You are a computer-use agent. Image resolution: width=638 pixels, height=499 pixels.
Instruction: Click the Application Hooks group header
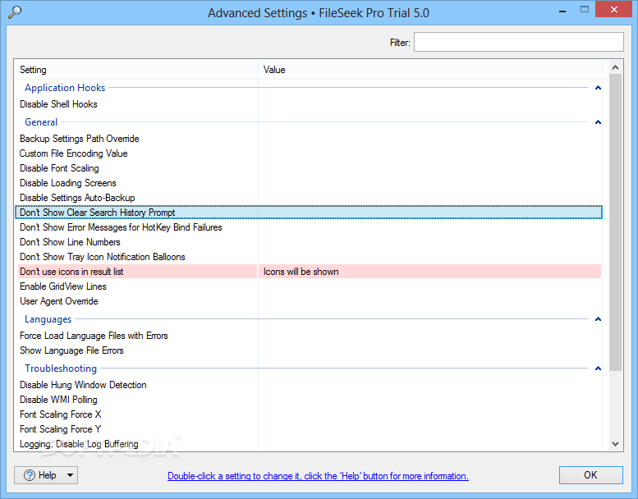65,88
